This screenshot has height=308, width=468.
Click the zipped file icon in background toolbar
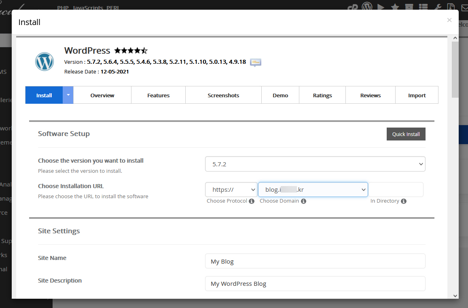[451, 6]
